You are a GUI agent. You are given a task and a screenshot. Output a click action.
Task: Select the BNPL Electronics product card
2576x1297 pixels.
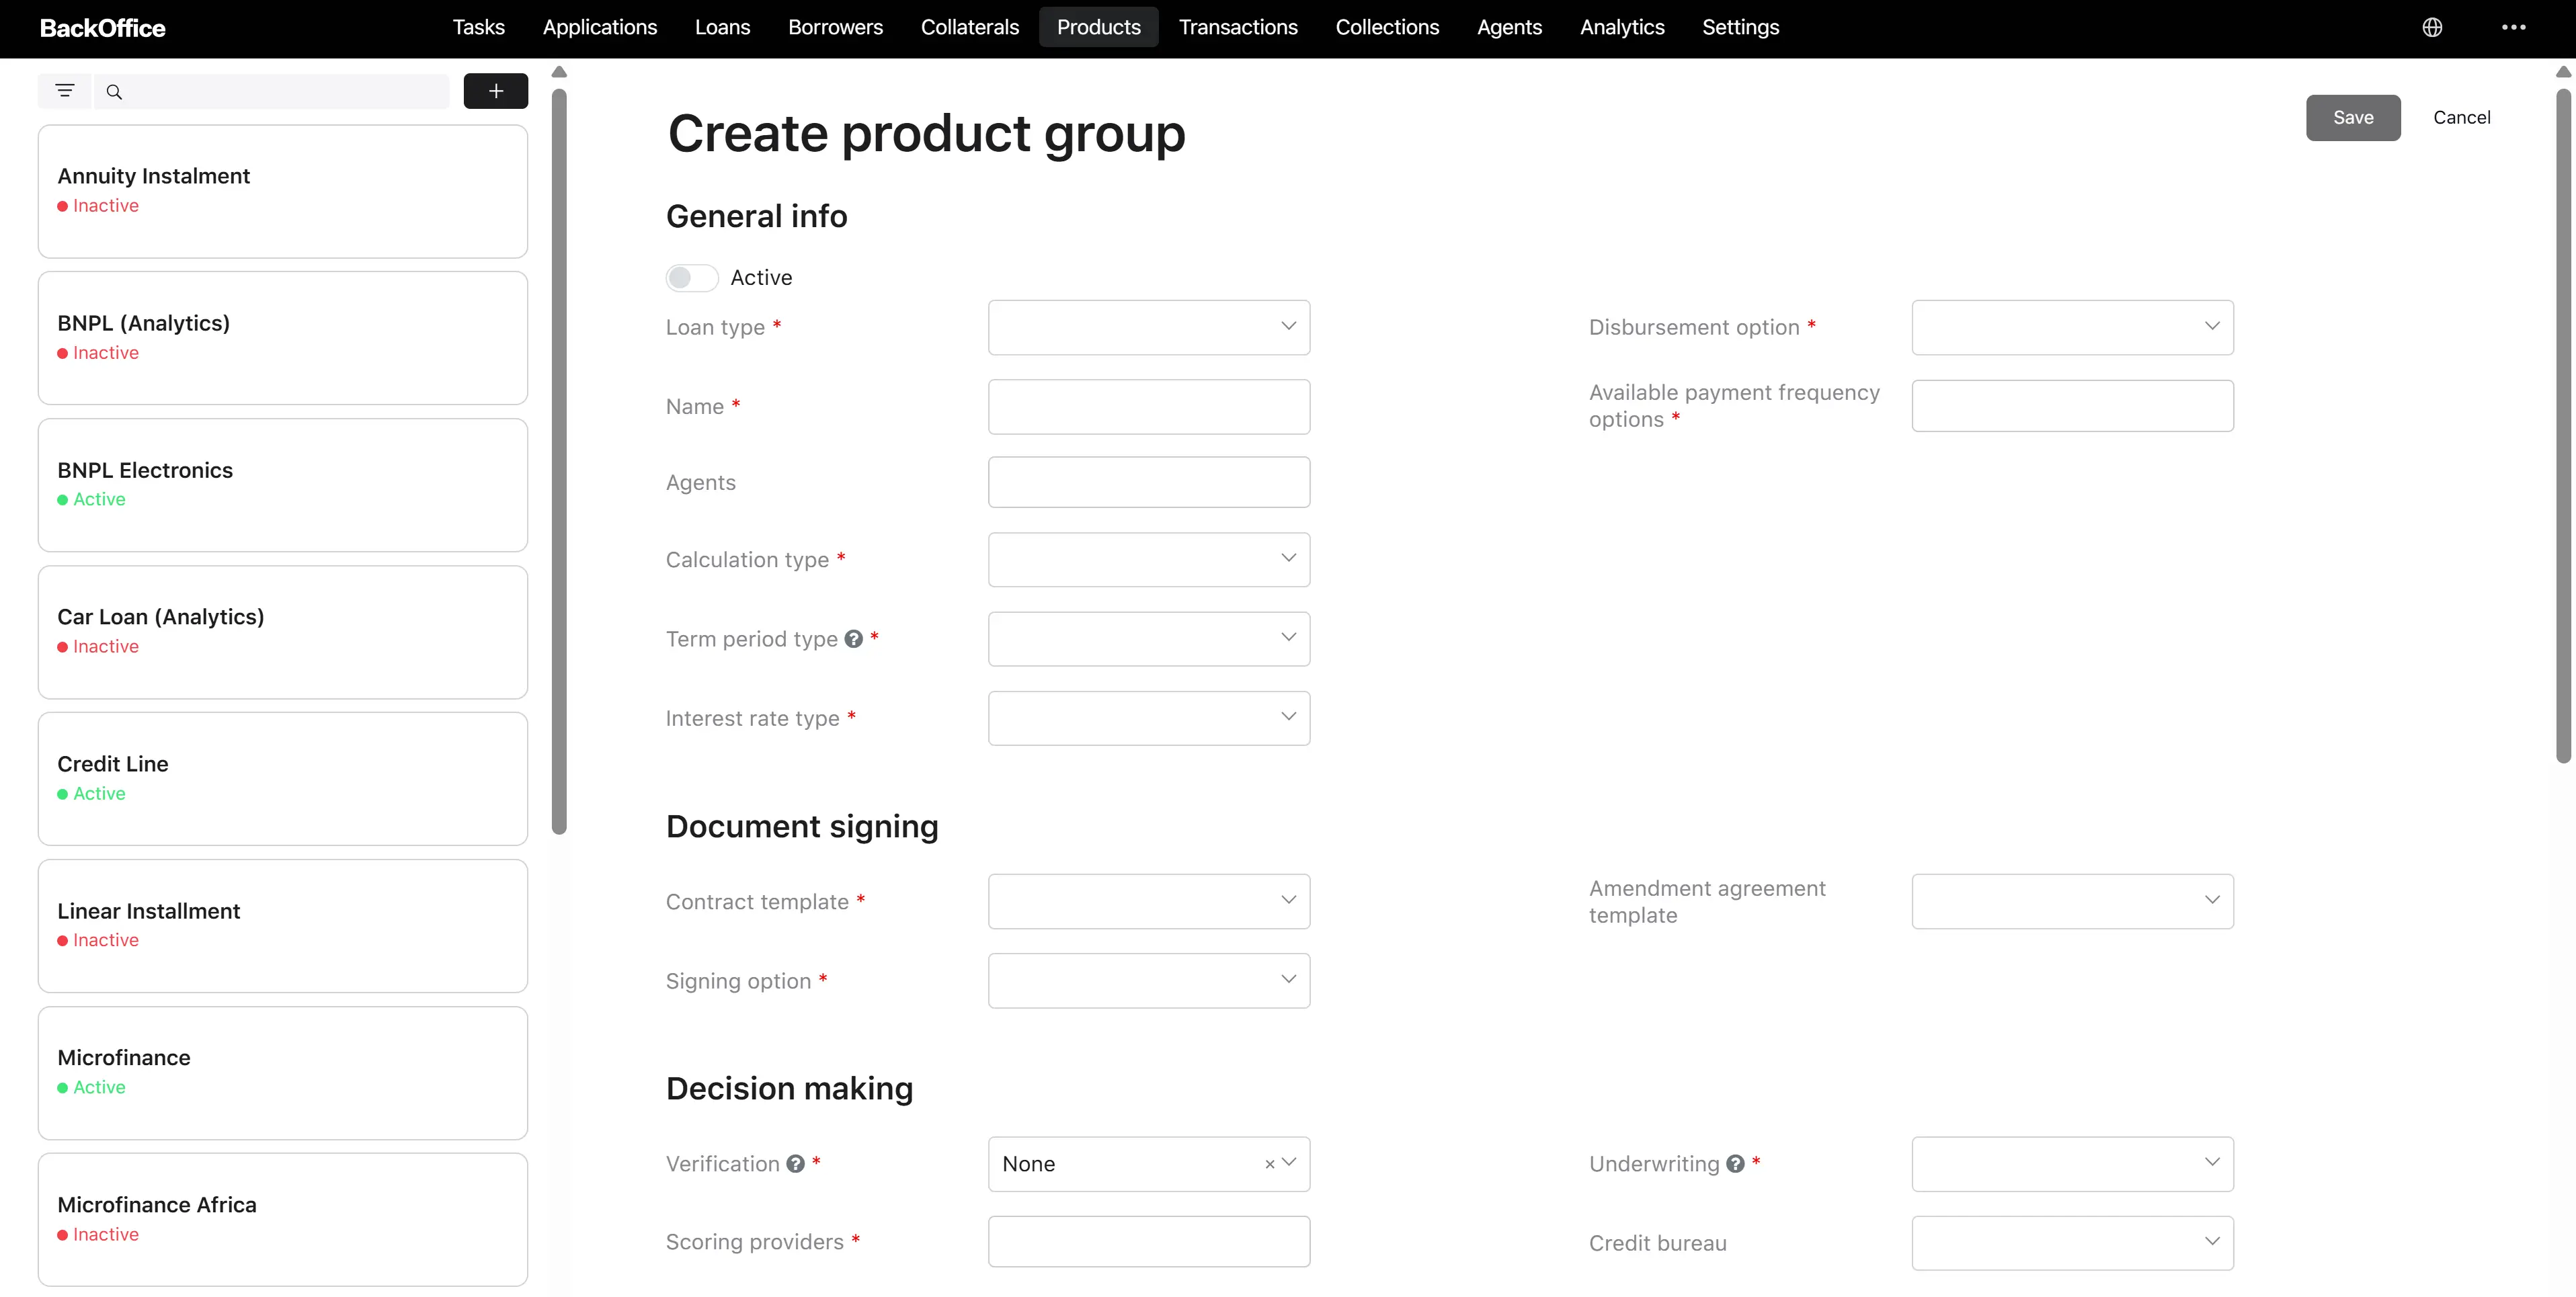pos(283,486)
